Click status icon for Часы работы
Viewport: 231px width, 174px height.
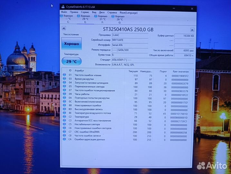pyautogui.click(x=64, y=94)
